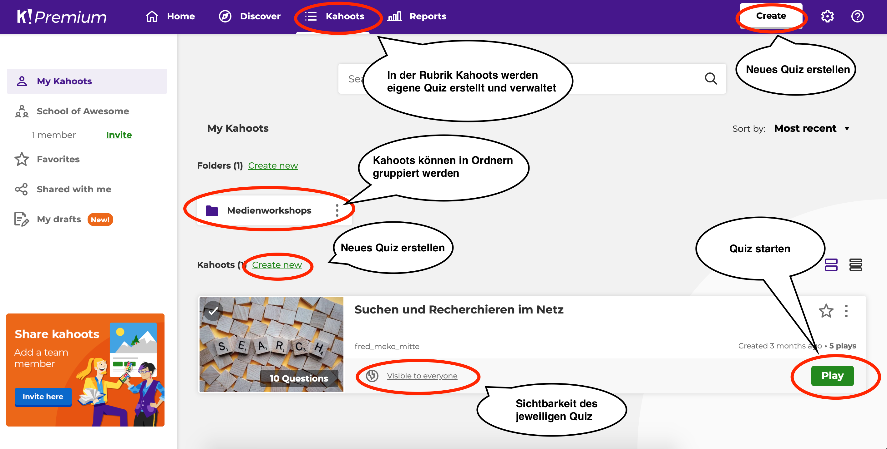Click the Invite link

click(119, 135)
